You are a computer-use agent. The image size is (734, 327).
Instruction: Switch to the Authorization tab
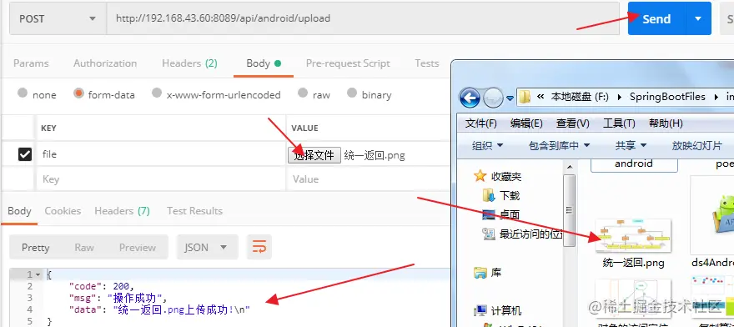tap(105, 63)
